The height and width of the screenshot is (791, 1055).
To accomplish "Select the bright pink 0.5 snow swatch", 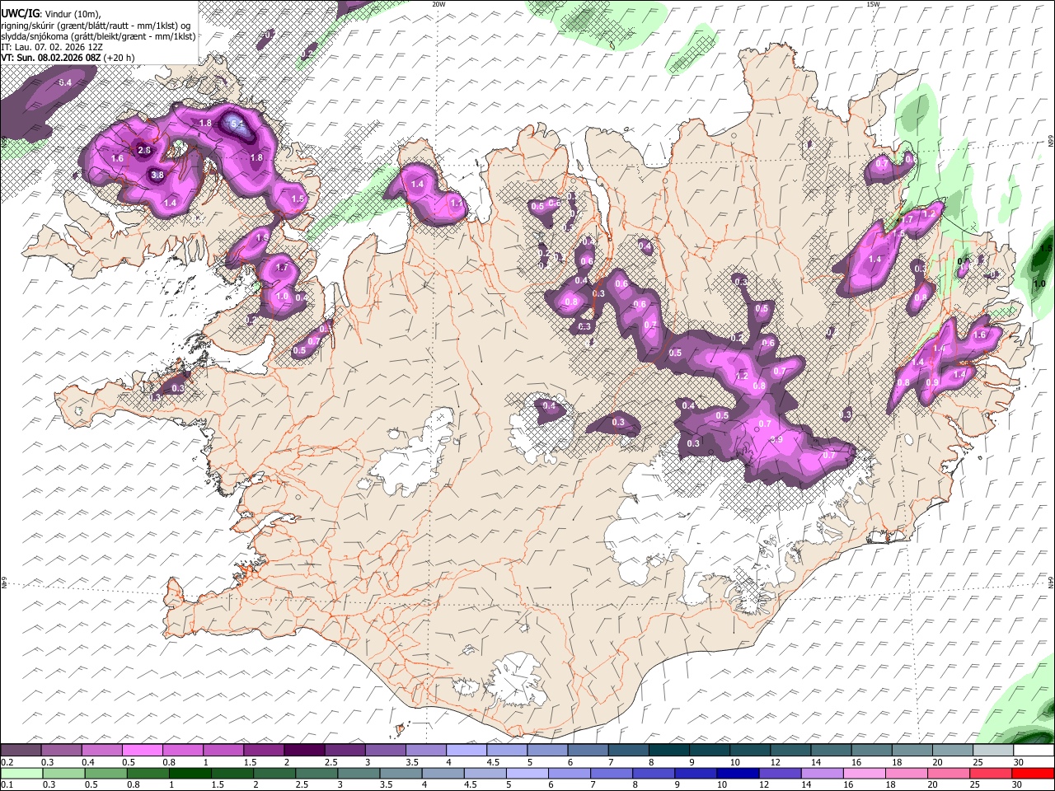I will 143,751.
